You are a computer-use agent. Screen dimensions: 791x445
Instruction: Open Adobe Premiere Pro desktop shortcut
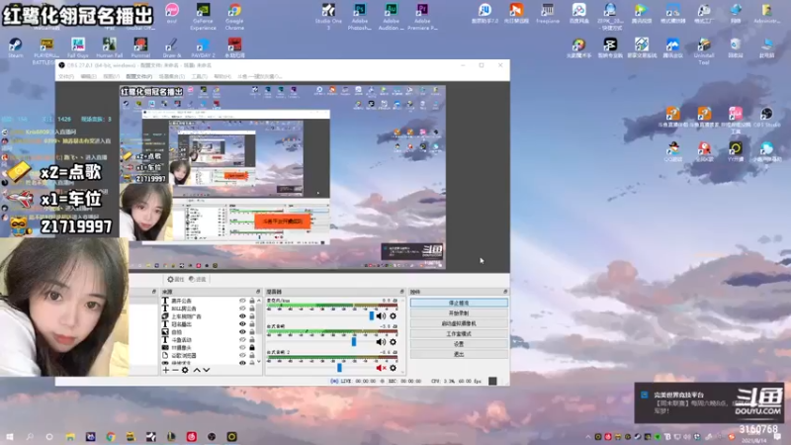coord(422,16)
